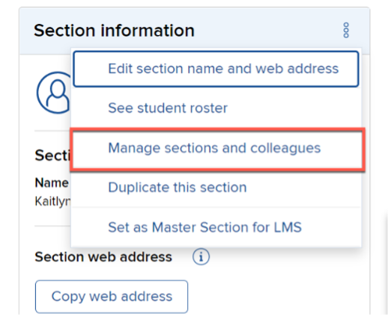The height and width of the screenshot is (317, 391).
Task: Click the instructor profile avatar icon
Action: (x=54, y=93)
